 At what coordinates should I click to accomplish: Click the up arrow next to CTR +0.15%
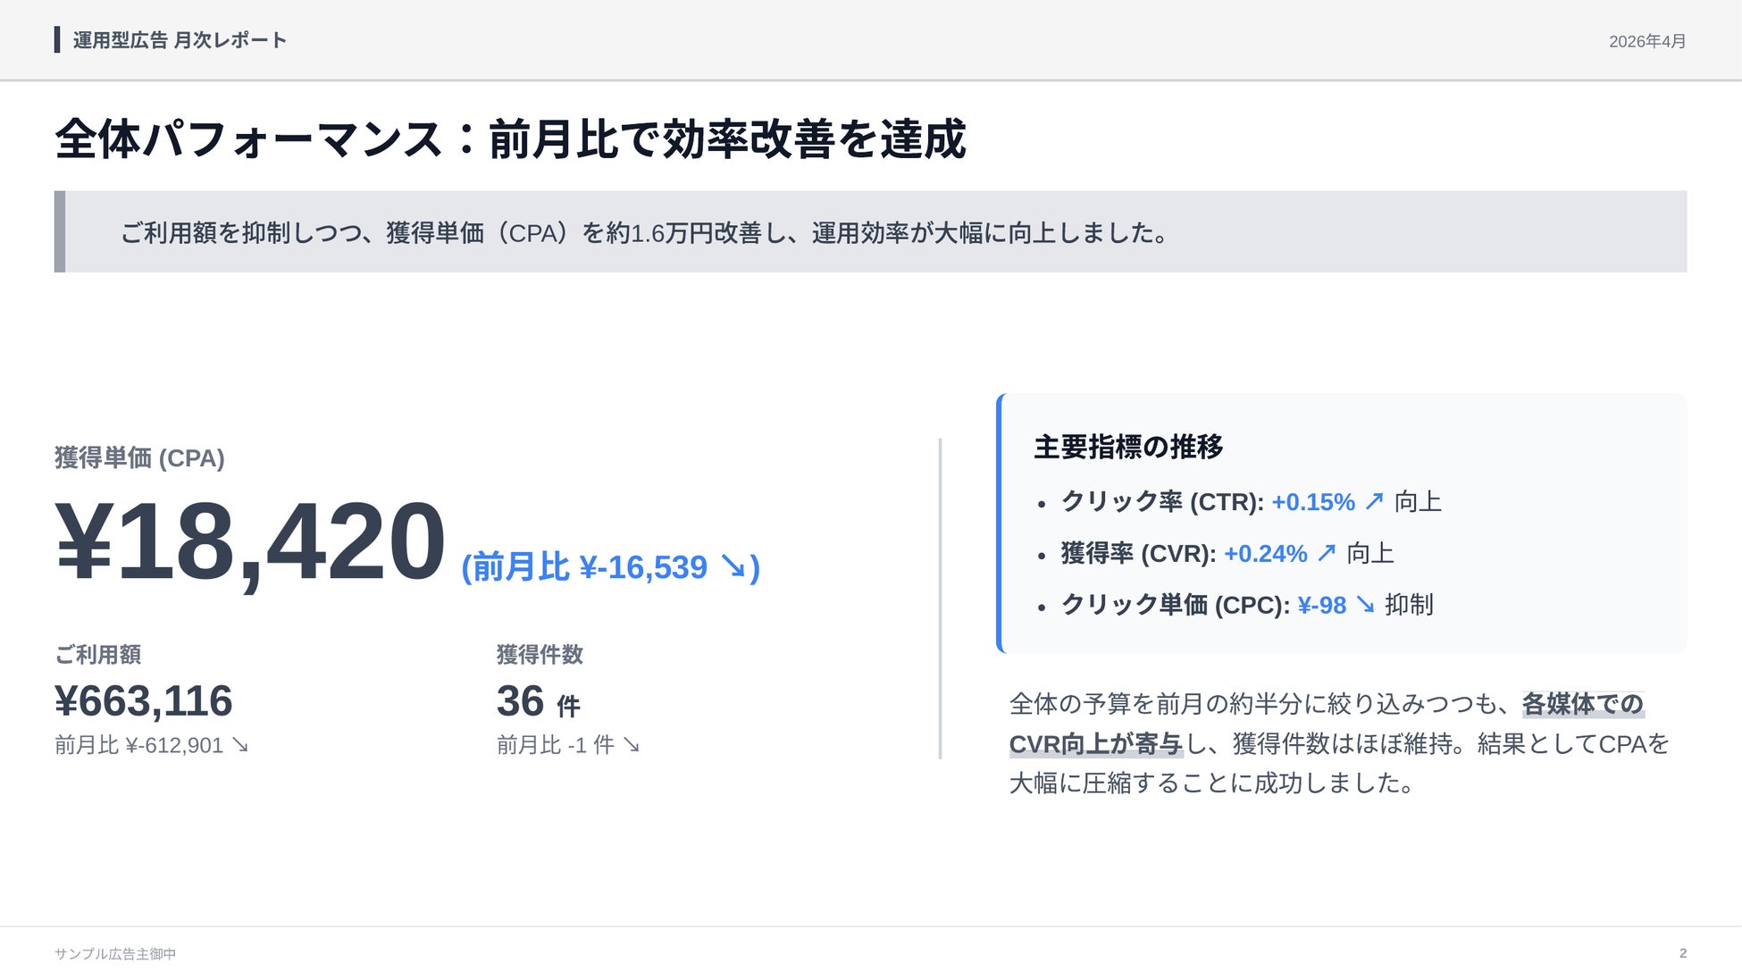[x=1374, y=501]
